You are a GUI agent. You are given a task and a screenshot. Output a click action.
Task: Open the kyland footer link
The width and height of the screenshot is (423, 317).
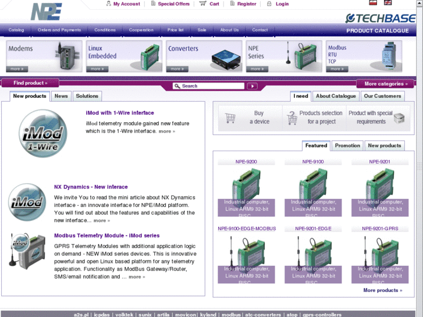click(208, 315)
